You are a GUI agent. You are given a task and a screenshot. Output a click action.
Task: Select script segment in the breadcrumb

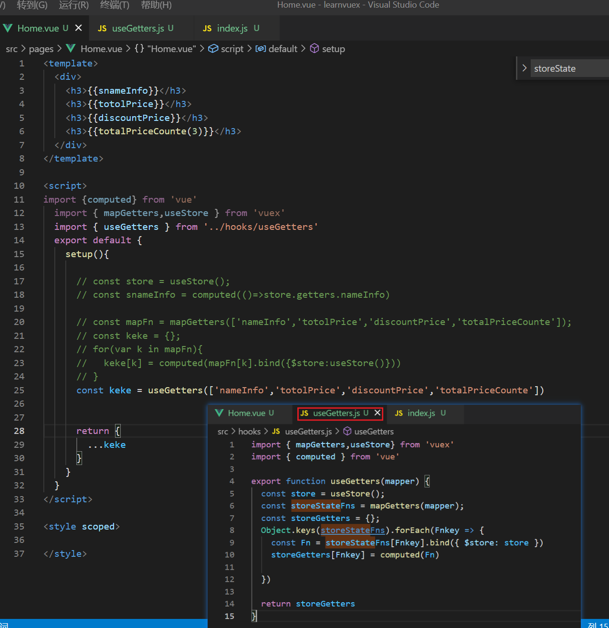pyautogui.click(x=232, y=49)
